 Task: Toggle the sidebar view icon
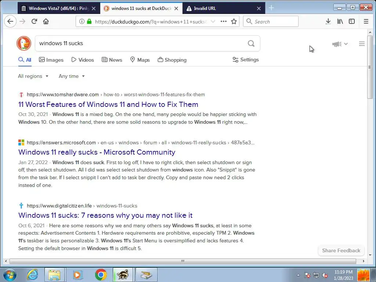coord(352,21)
